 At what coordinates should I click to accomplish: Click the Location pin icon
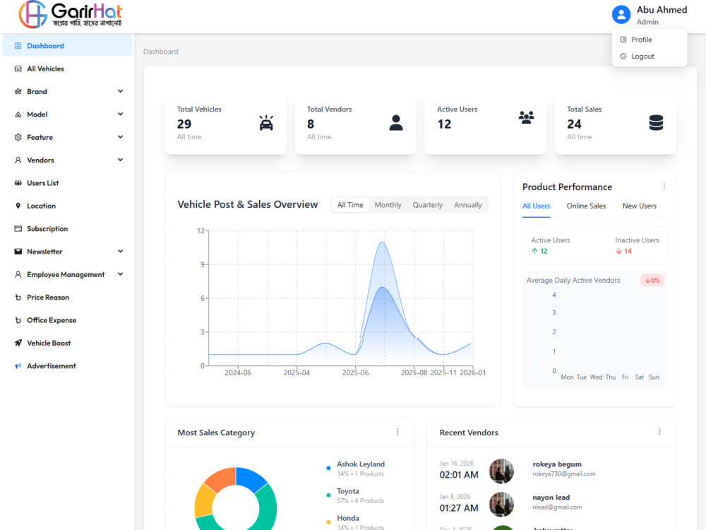(x=18, y=206)
